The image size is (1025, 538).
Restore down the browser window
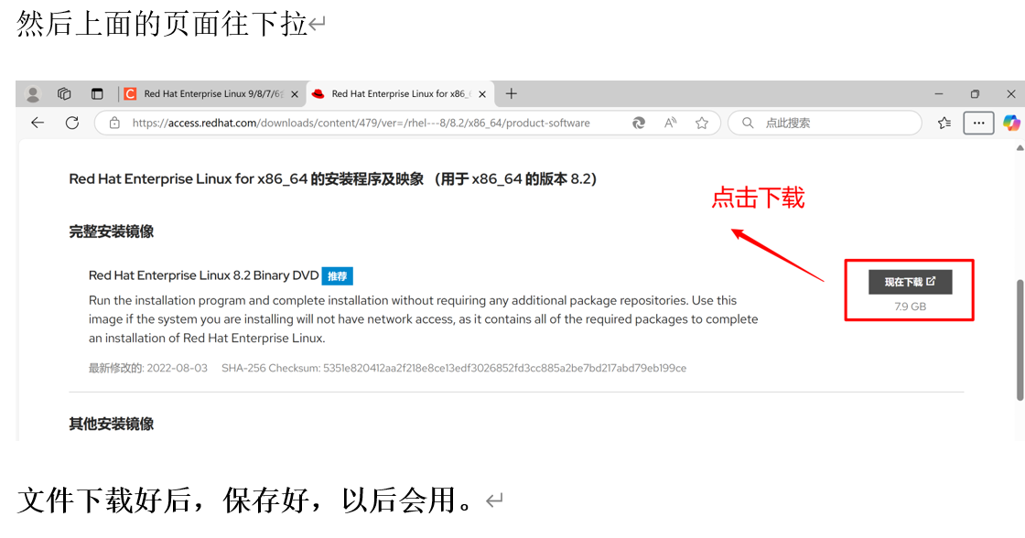point(975,94)
